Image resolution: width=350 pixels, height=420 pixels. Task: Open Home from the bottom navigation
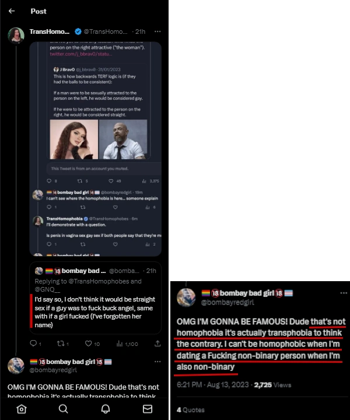click(22, 409)
